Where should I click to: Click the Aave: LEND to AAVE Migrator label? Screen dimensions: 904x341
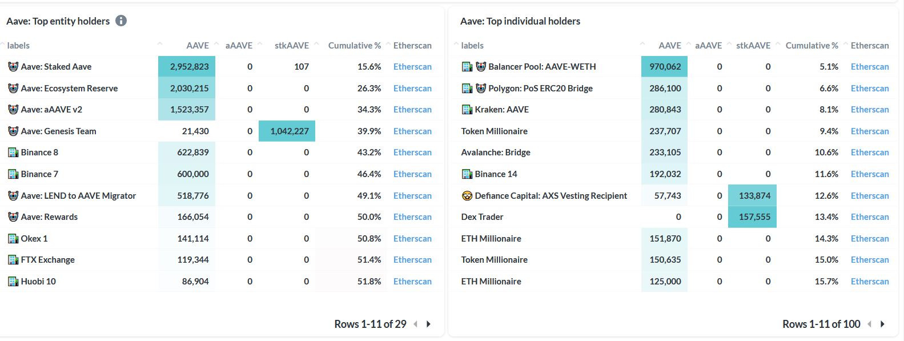[78, 195]
